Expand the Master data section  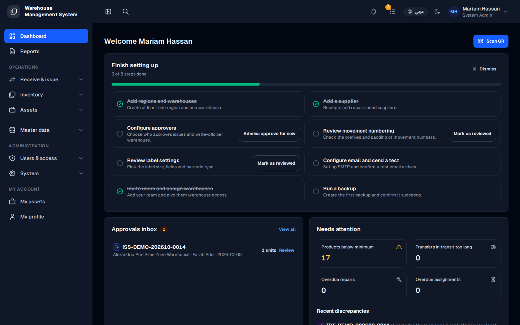click(46, 130)
